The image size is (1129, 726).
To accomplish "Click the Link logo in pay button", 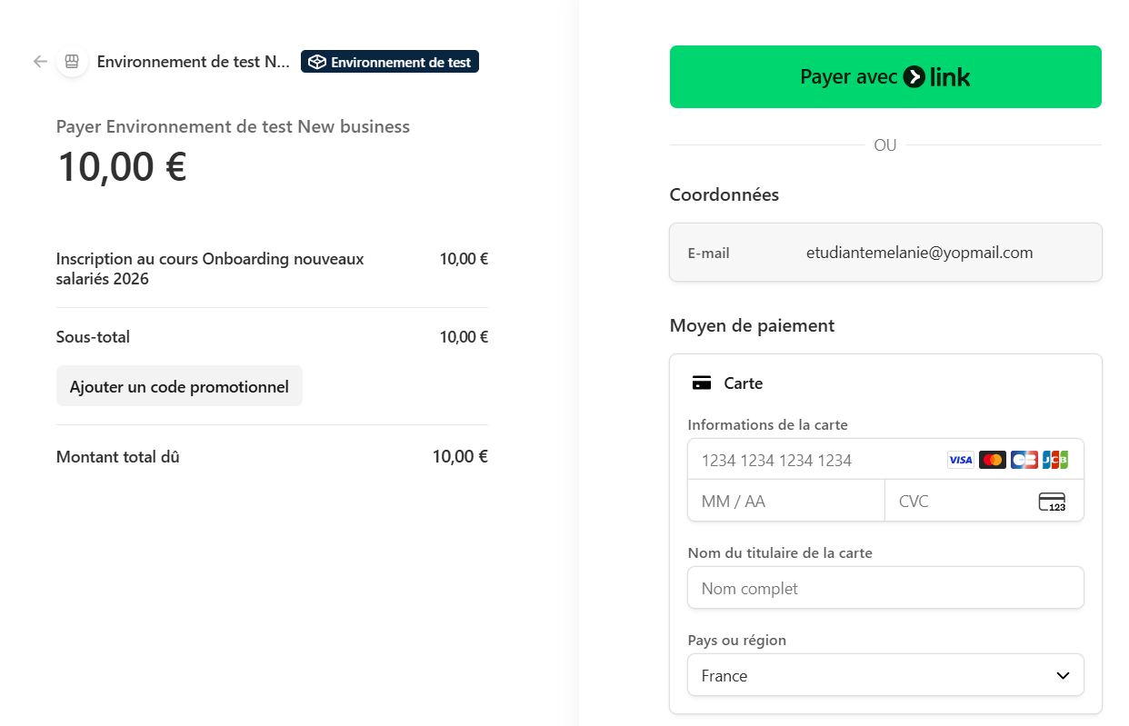I will [937, 77].
